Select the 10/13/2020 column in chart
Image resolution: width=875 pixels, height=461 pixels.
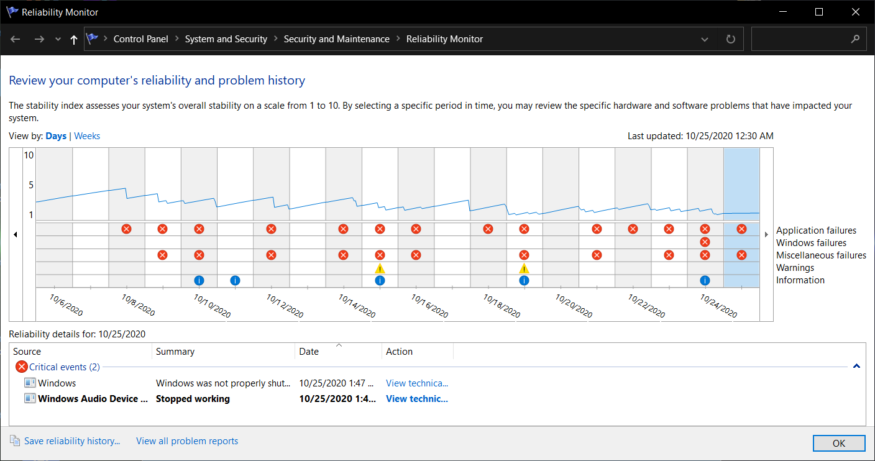pos(308,217)
